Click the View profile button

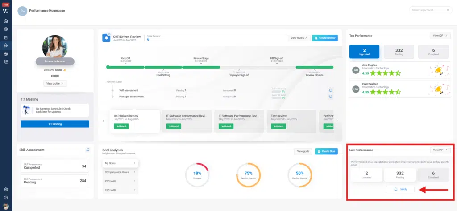point(55,83)
